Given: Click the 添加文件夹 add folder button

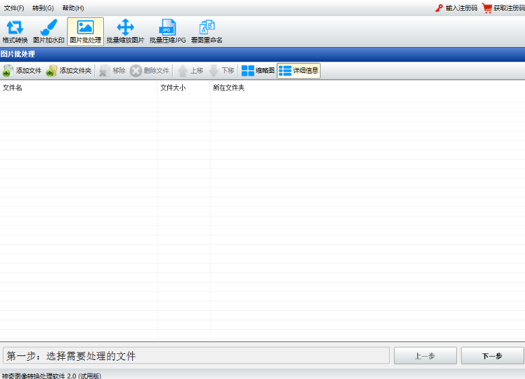Looking at the screenshot, I should tap(69, 71).
